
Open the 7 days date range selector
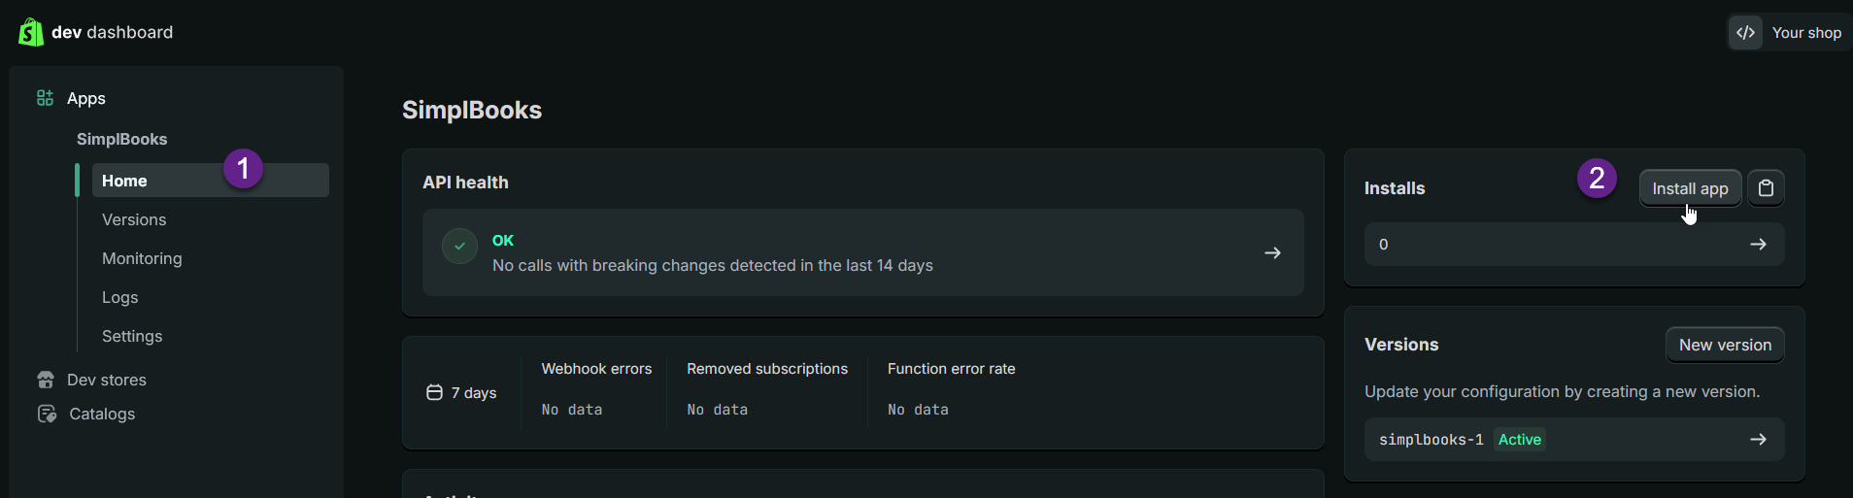(x=462, y=392)
